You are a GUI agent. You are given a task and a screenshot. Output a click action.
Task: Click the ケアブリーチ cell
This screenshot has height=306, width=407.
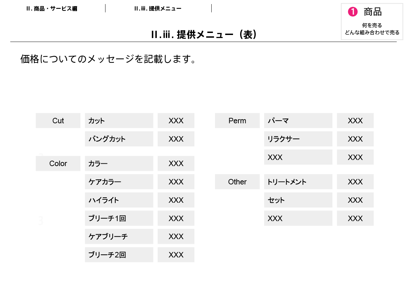coord(119,236)
